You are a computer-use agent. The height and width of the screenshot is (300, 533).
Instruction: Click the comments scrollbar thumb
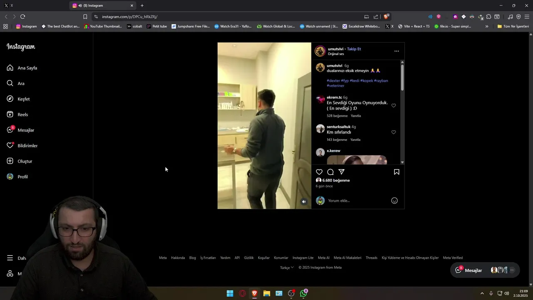coord(402,77)
